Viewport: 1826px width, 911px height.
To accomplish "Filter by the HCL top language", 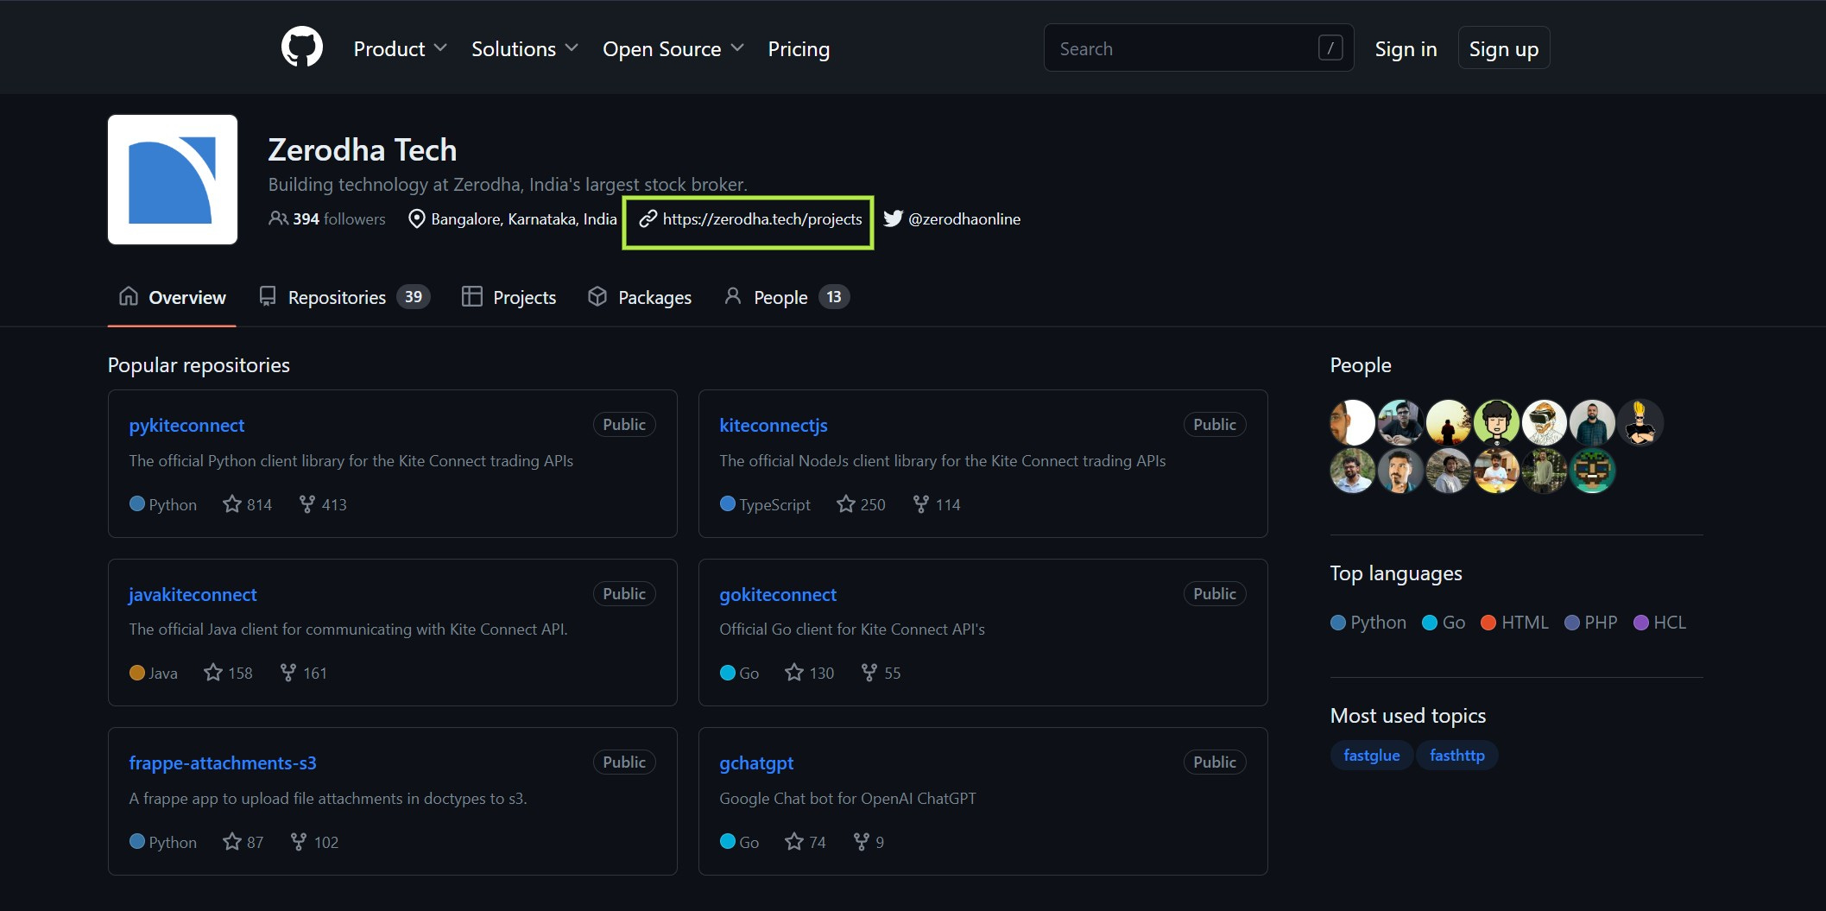I will 1659,623.
